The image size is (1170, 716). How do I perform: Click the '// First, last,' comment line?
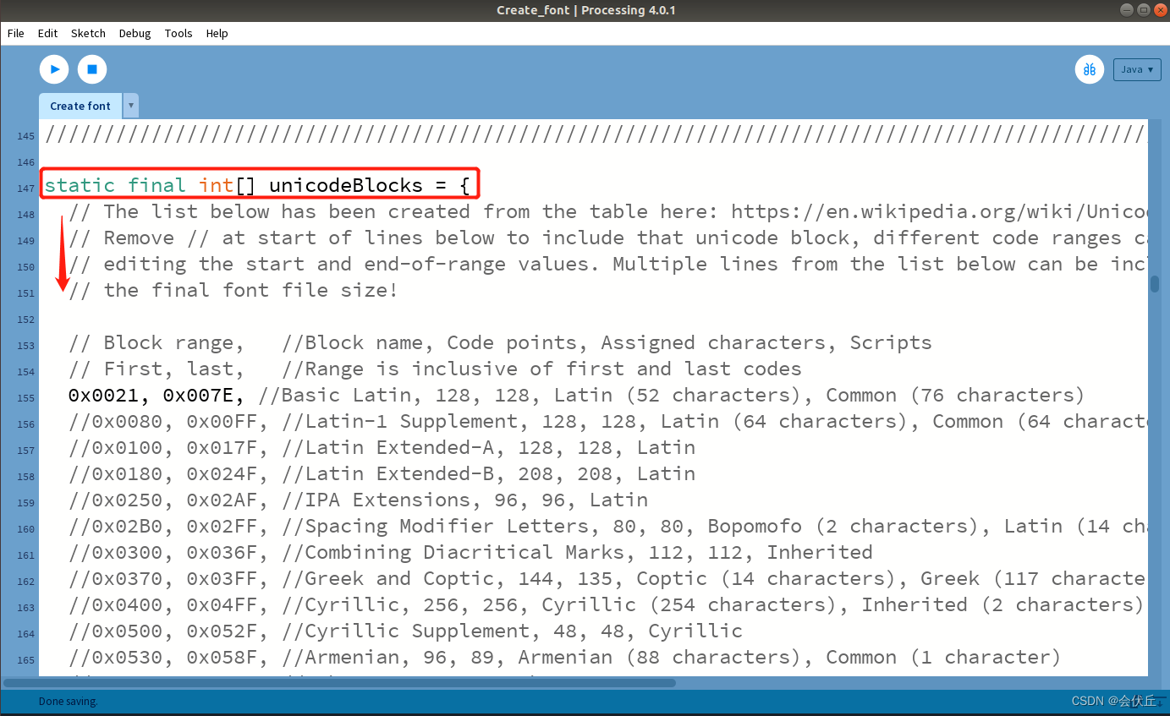(x=435, y=369)
